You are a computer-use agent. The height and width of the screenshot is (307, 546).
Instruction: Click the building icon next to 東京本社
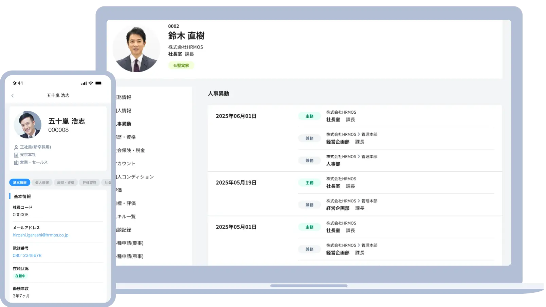[16, 155]
